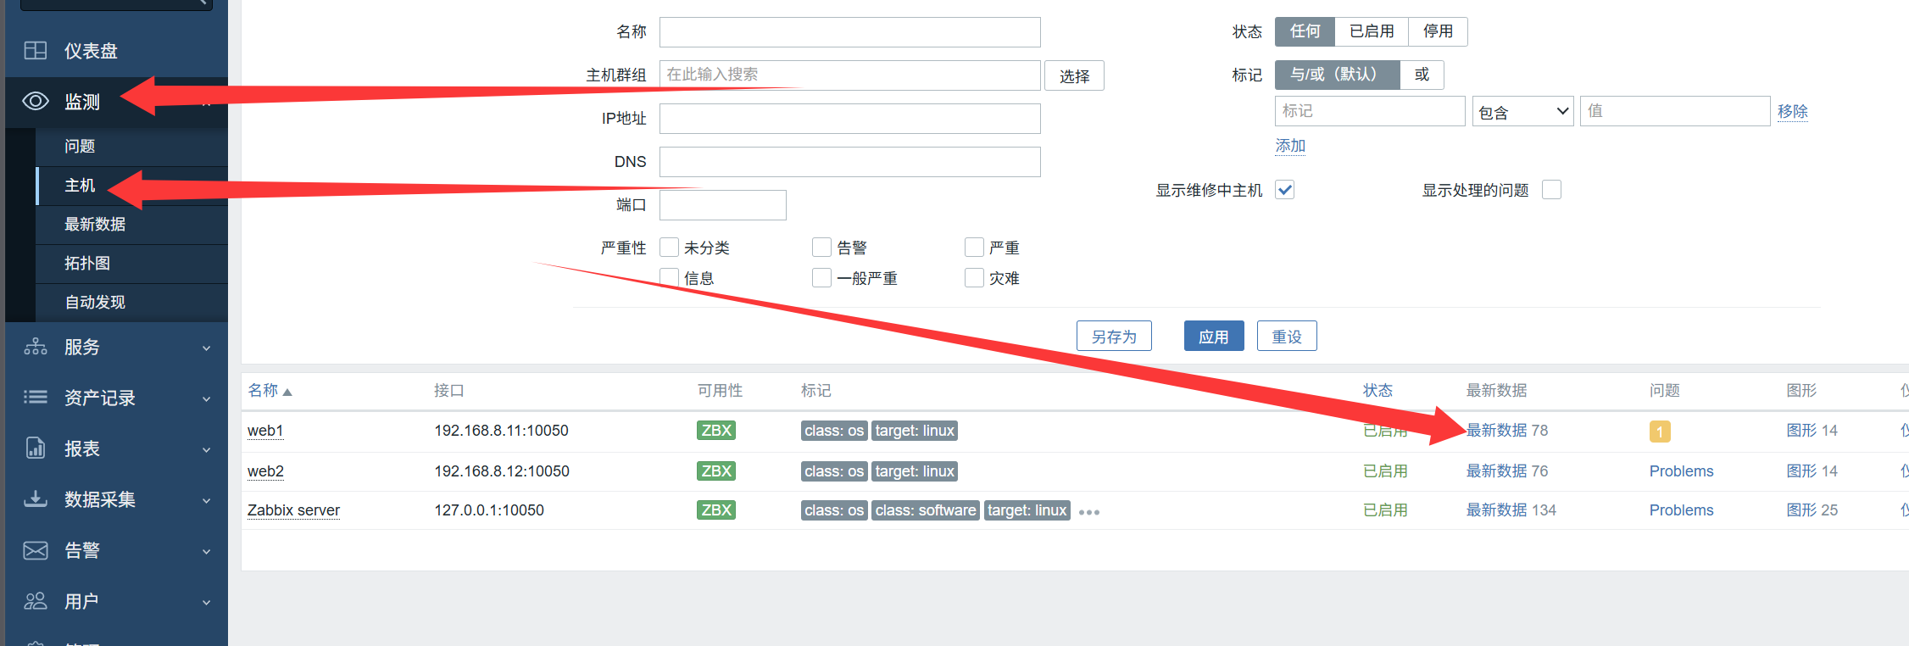Click the ZBX availability badge for web2

click(x=716, y=471)
